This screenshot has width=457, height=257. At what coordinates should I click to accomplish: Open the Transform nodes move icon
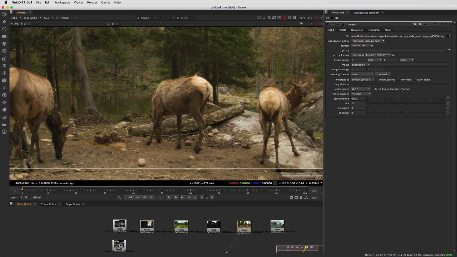tap(4, 73)
